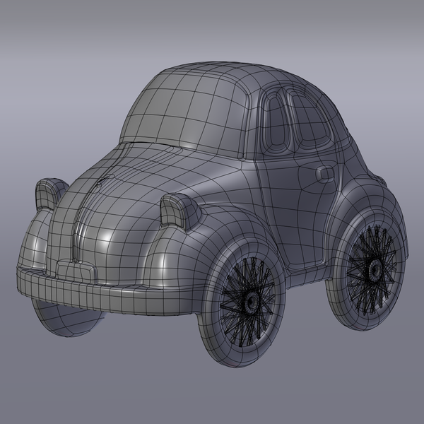Click the car's front bumper
424x424 pixels.
(106, 291)
